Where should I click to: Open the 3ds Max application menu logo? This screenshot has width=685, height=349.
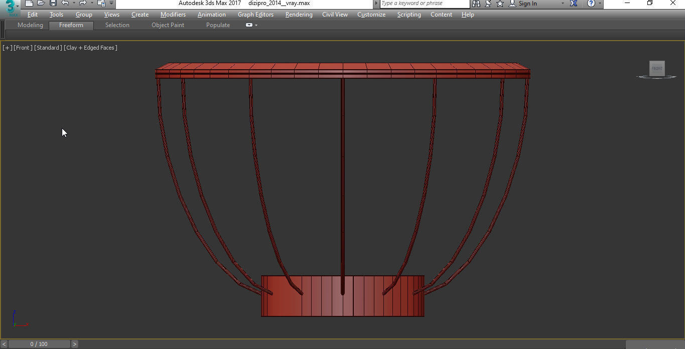point(10,8)
